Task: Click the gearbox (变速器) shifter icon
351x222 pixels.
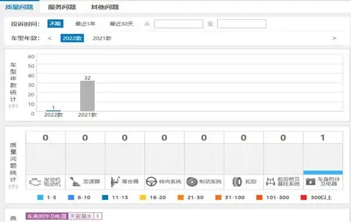Action: (75, 182)
